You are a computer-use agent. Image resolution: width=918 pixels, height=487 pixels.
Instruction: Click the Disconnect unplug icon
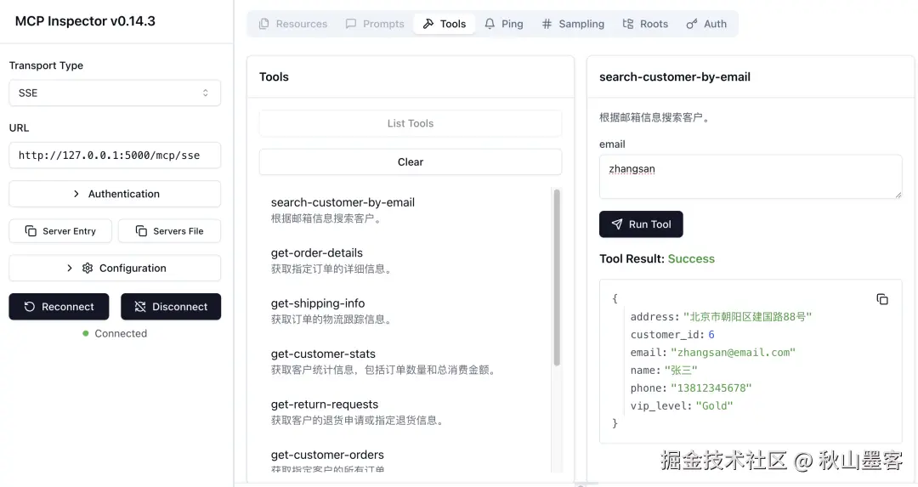click(140, 307)
